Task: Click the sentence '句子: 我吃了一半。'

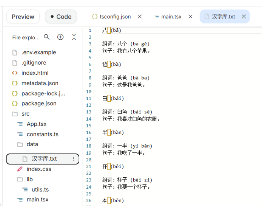Action: click(124, 153)
